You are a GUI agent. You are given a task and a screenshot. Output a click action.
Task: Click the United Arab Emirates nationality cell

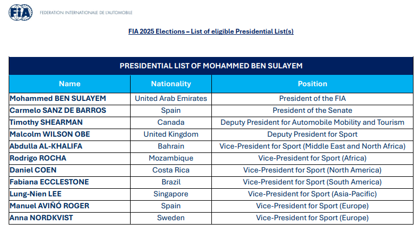pos(171,99)
